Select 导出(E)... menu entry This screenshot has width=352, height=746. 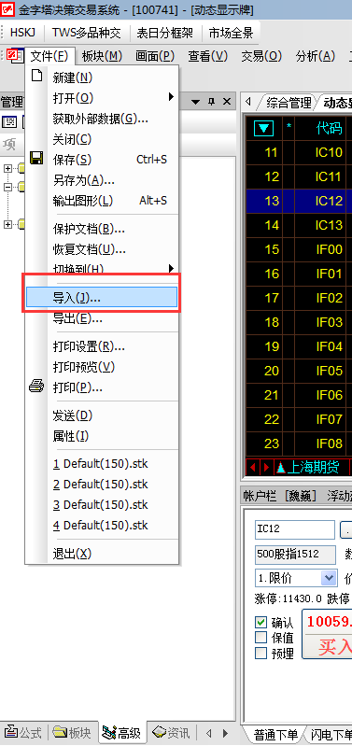[102, 318]
